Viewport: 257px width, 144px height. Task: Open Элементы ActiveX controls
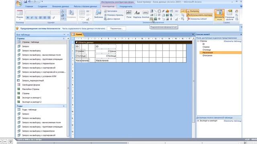coord(197,19)
